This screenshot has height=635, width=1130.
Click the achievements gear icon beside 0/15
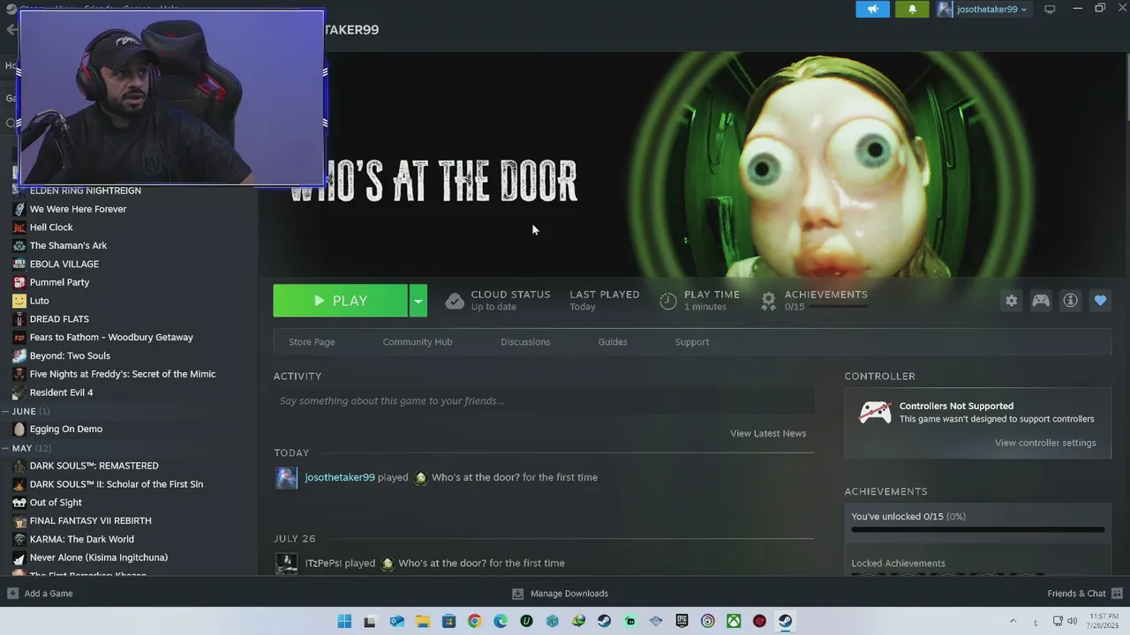[x=769, y=301]
